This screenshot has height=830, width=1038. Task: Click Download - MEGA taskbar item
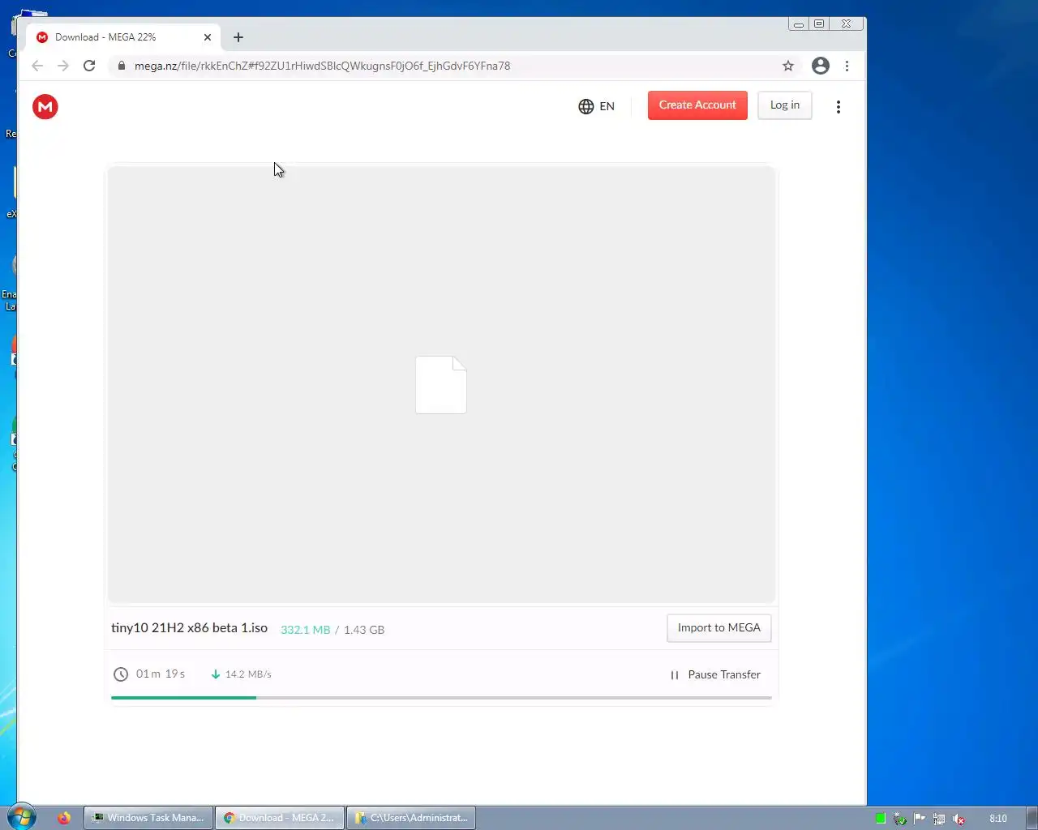(x=280, y=818)
